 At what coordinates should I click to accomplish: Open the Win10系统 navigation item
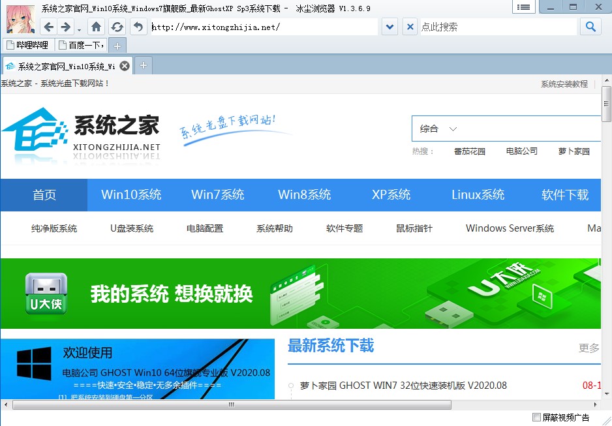[x=131, y=195]
